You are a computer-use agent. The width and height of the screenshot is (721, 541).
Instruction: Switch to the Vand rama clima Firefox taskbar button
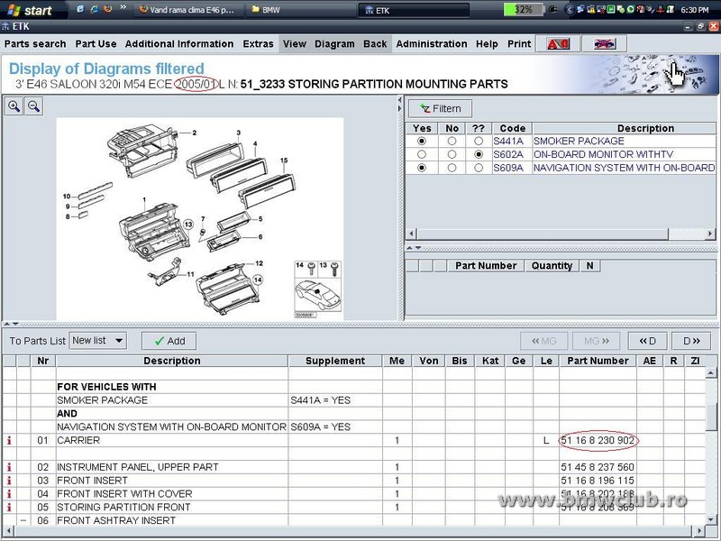[x=187, y=10]
